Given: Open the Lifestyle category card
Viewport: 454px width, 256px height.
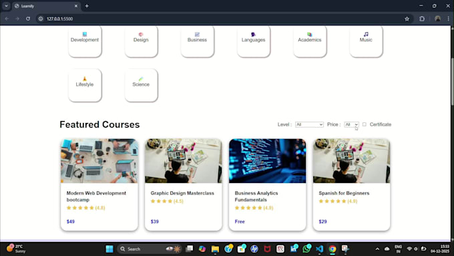Looking at the screenshot, I should pos(85,86).
